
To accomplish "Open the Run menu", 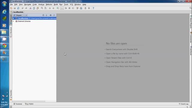I will [x=61, y=4].
